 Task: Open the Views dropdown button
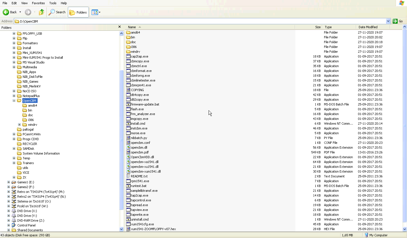coord(96,12)
